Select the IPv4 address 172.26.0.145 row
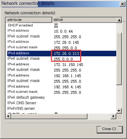Screen dimensions: 127x139 point(61,42)
